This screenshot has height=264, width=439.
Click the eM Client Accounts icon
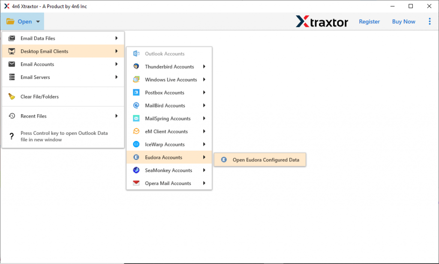(136, 131)
